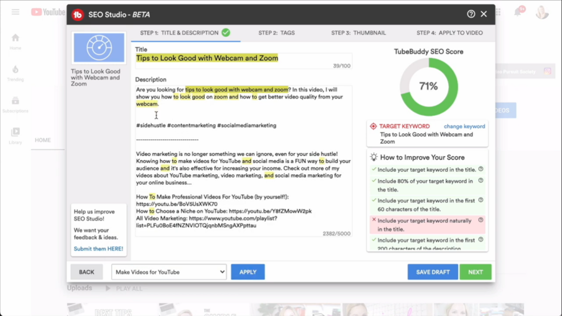Viewport: 562px width, 316px height.
Task: Open the YouTube notifications bell
Action: click(x=518, y=12)
